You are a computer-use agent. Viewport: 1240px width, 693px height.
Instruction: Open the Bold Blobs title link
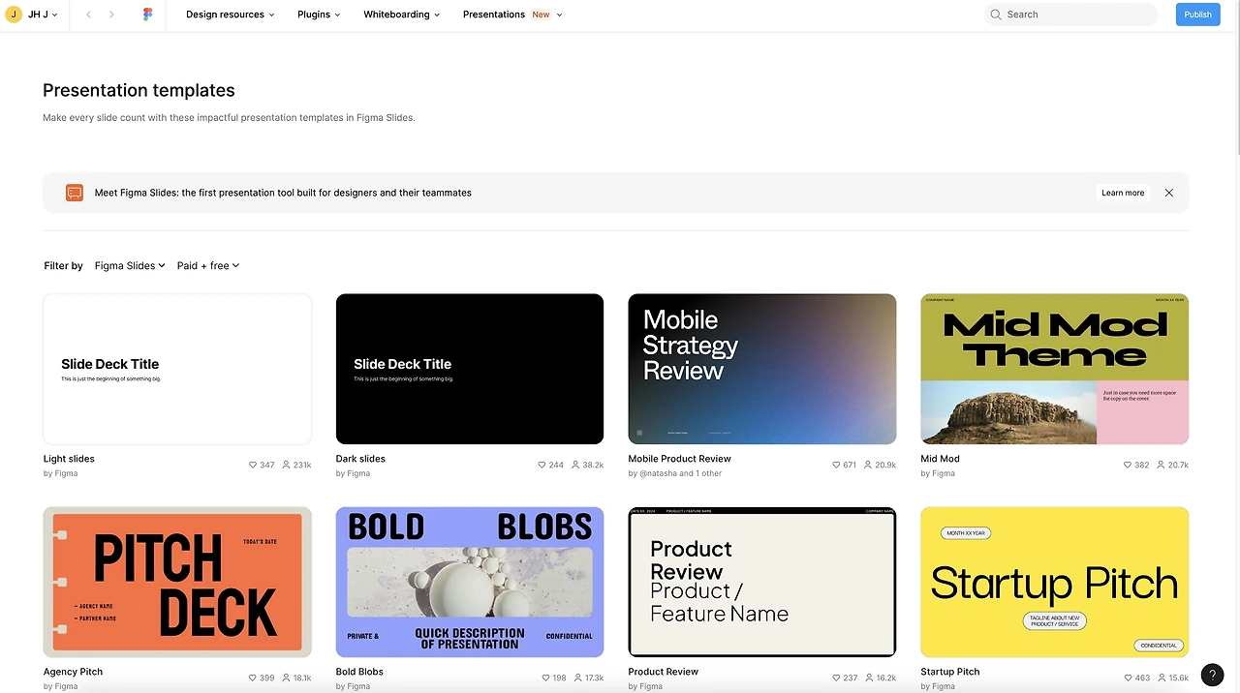(359, 672)
